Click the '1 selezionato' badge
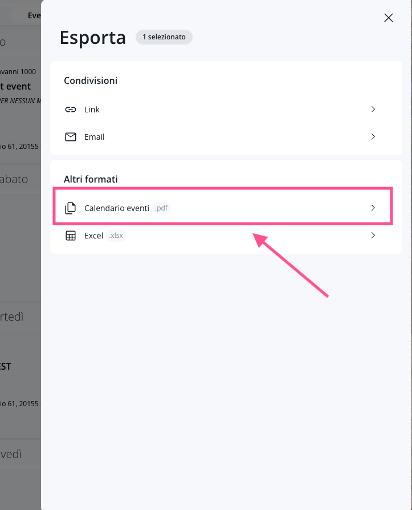Screen dimensions: 412x510 (x=164, y=37)
